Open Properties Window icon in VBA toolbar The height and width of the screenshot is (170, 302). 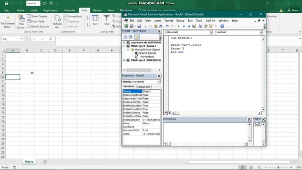click(x=206, y=26)
